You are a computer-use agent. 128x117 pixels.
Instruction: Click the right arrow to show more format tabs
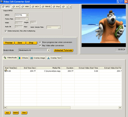pos(70,7)
